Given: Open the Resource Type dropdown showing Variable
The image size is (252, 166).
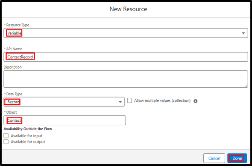Looking at the screenshot, I should coord(126,33).
